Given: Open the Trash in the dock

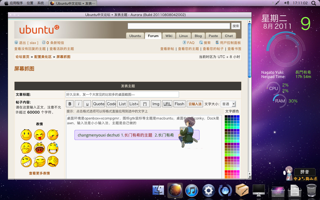Looking at the screenshot, I should coord(311,190).
